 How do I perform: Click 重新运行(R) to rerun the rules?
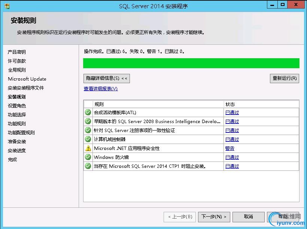pyautogui.click(x=285, y=78)
